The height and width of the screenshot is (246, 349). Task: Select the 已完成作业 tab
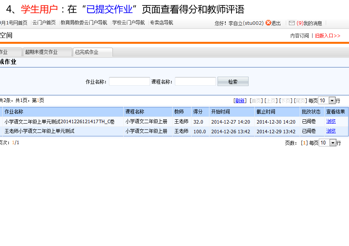[x=87, y=52]
